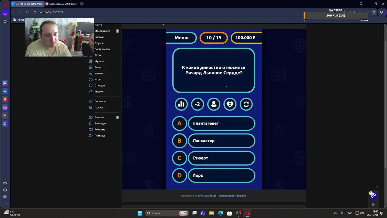Viewport: 387px width, 218px height.
Task: Click the Игры gamepad icon
Action: (x=91, y=79)
